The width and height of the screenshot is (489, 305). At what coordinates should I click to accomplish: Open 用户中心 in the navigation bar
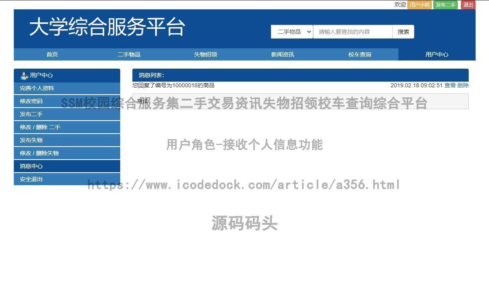pos(437,54)
